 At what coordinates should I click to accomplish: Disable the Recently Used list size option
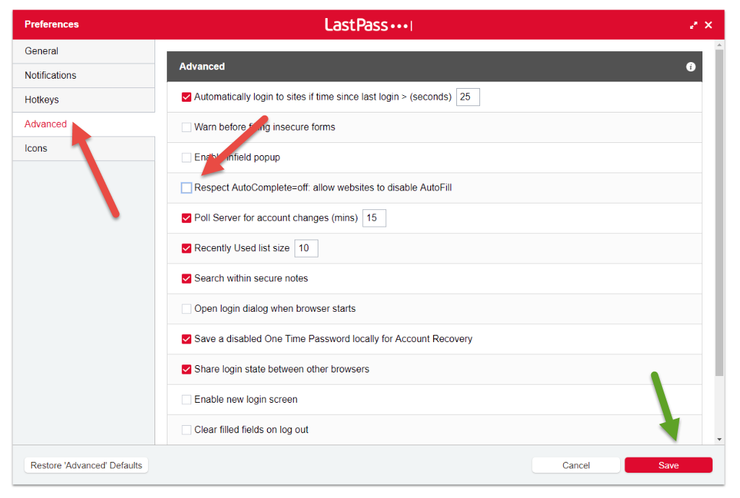coord(186,248)
